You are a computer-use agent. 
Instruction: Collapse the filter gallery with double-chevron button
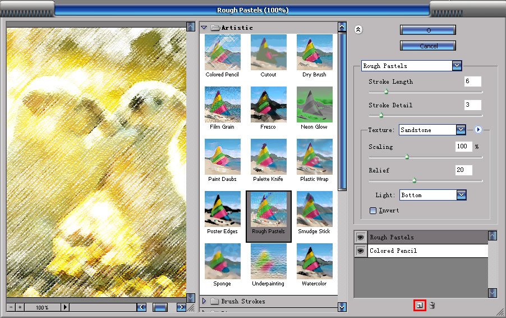point(358,29)
